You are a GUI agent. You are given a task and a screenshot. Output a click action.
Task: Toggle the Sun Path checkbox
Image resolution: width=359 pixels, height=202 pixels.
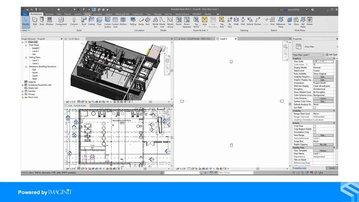(315, 108)
